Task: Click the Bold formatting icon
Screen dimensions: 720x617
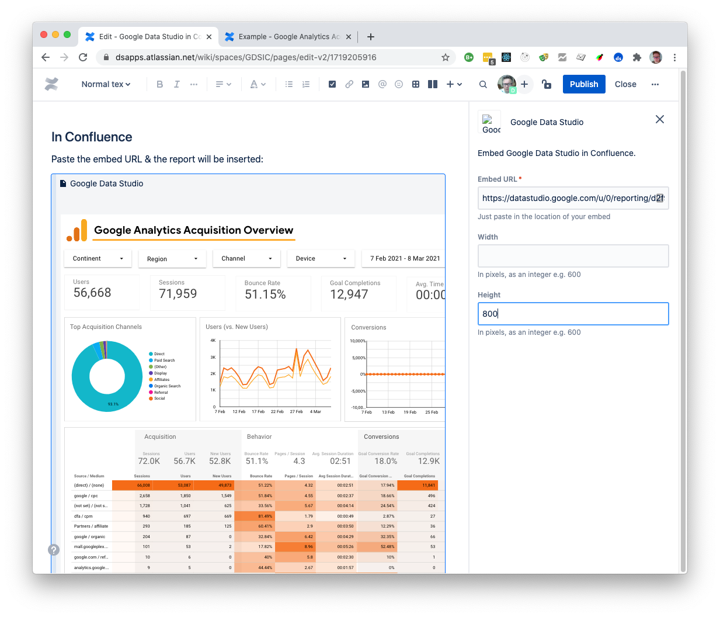Action: pyautogui.click(x=159, y=84)
